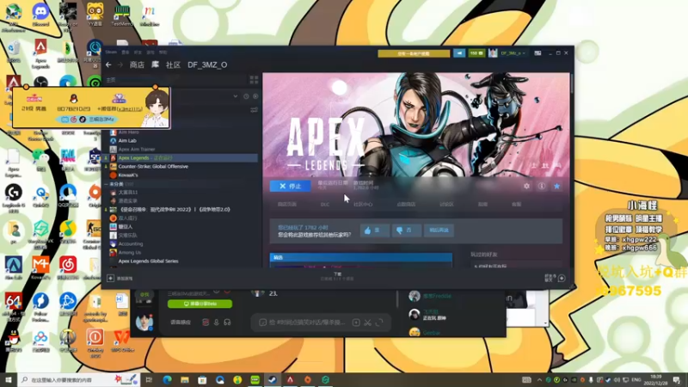688x387 pixels.
Task: Stop the game with the 停止 button
Action: (x=291, y=186)
